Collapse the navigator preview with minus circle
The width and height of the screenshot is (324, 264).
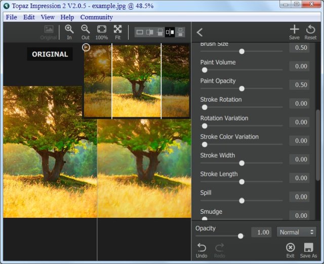[86, 47]
